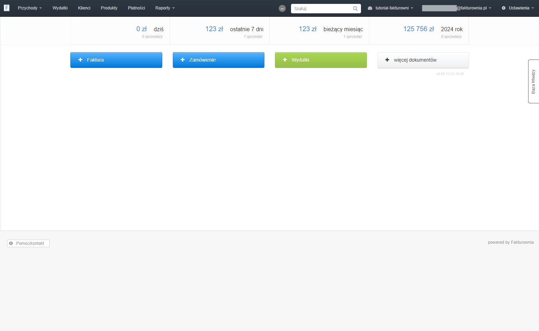
Task: Create a new Faktura
Action: (116, 60)
